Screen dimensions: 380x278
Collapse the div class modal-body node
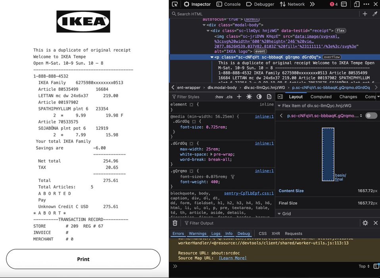[x=204, y=25]
